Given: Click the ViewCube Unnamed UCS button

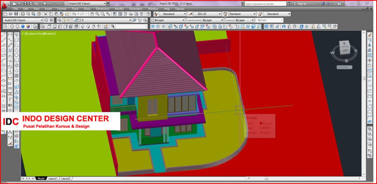Looking at the screenshot, I should pos(344,67).
